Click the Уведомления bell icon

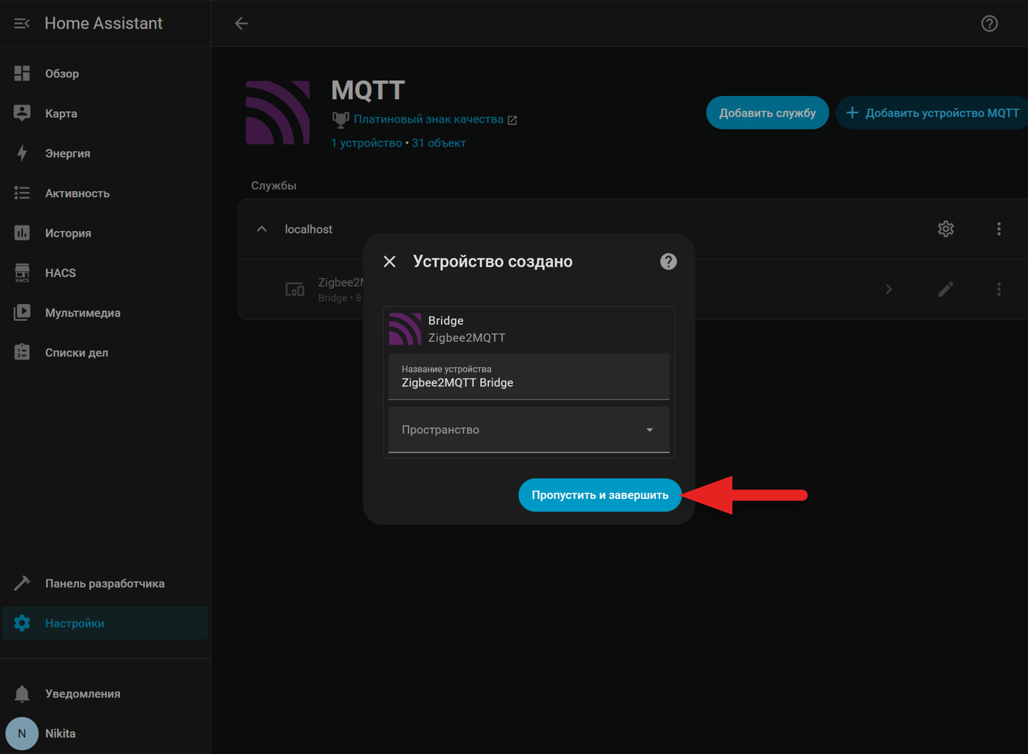(22, 694)
